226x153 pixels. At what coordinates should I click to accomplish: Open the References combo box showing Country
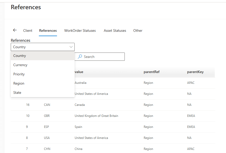point(43,47)
